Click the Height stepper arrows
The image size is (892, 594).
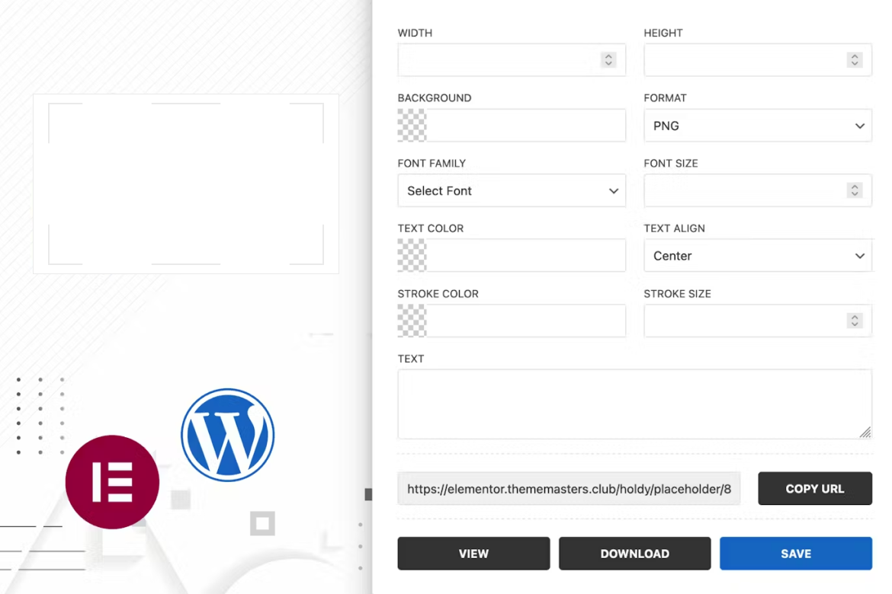pyautogui.click(x=855, y=59)
